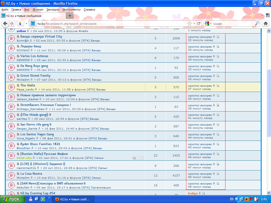Click the 4157 views value
This screenshot has width=271, height=203.
tap(176, 176)
